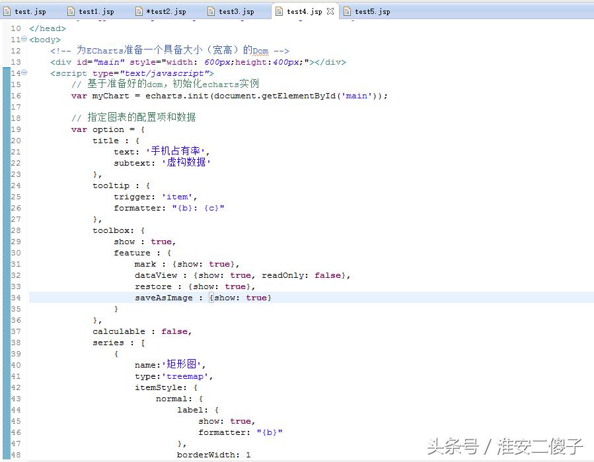Click 'var option' declaration on line 19
594x462 pixels.
(x=97, y=129)
